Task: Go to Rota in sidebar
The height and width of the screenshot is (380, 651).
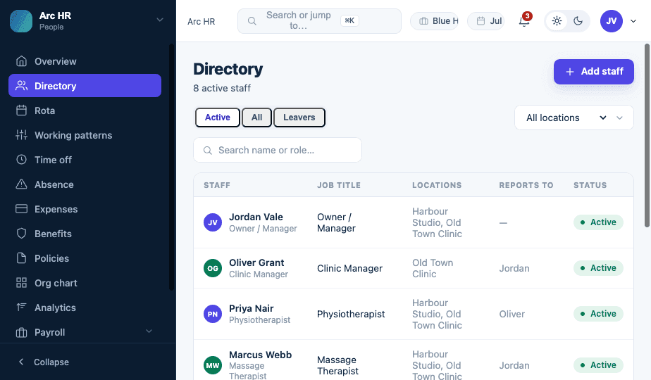Action: tap(85, 110)
